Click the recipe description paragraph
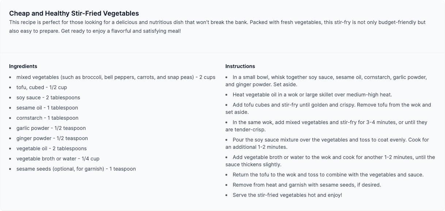This screenshot has height=211, width=445. click(x=217, y=27)
